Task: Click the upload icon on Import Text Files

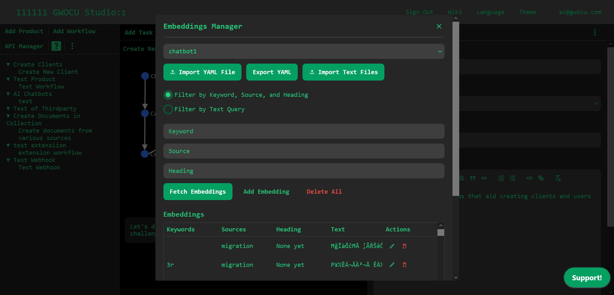Action: [x=312, y=72]
